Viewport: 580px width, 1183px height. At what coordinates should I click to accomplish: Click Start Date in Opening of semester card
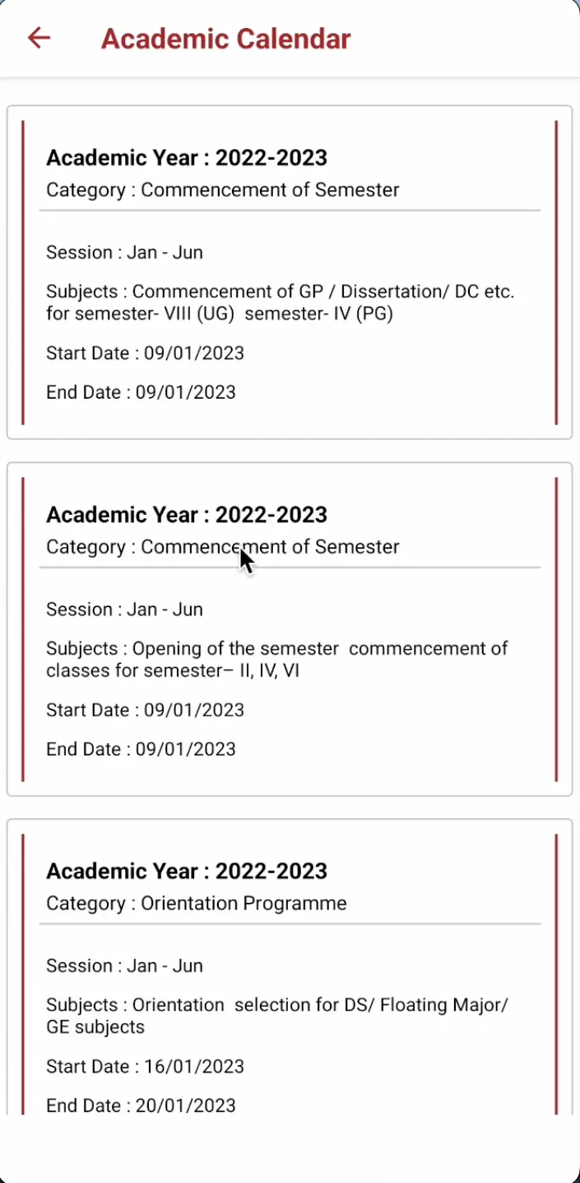(x=145, y=710)
